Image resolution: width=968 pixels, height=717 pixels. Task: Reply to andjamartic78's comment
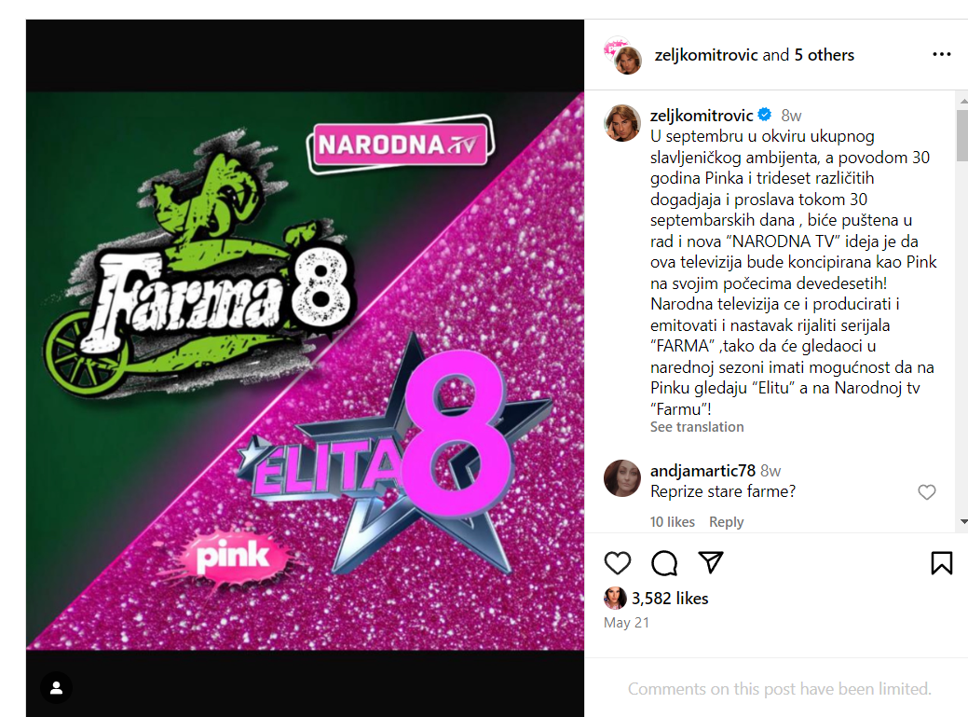(x=726, y=522)
